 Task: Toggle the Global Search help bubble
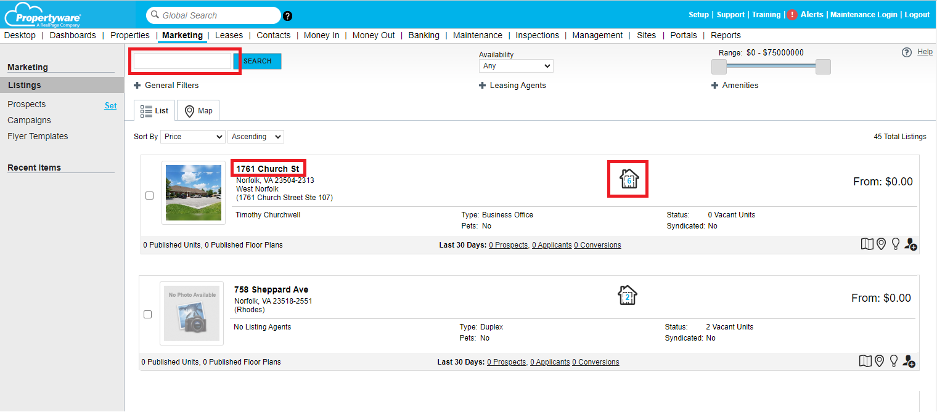point(287,15)
